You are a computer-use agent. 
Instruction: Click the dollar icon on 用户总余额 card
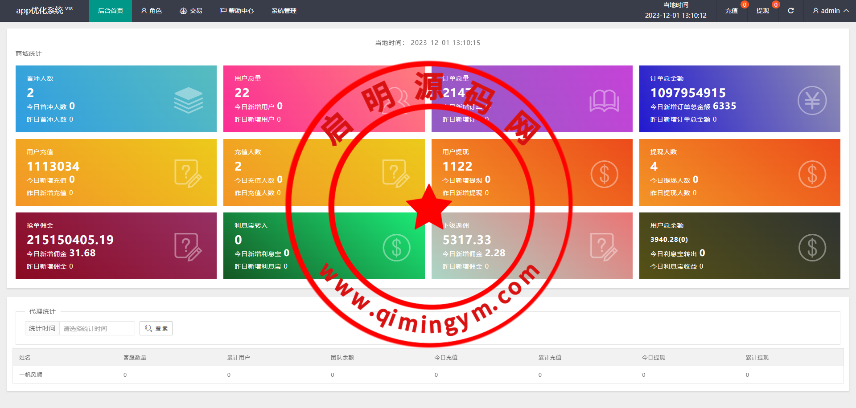(x=811, y=247)
